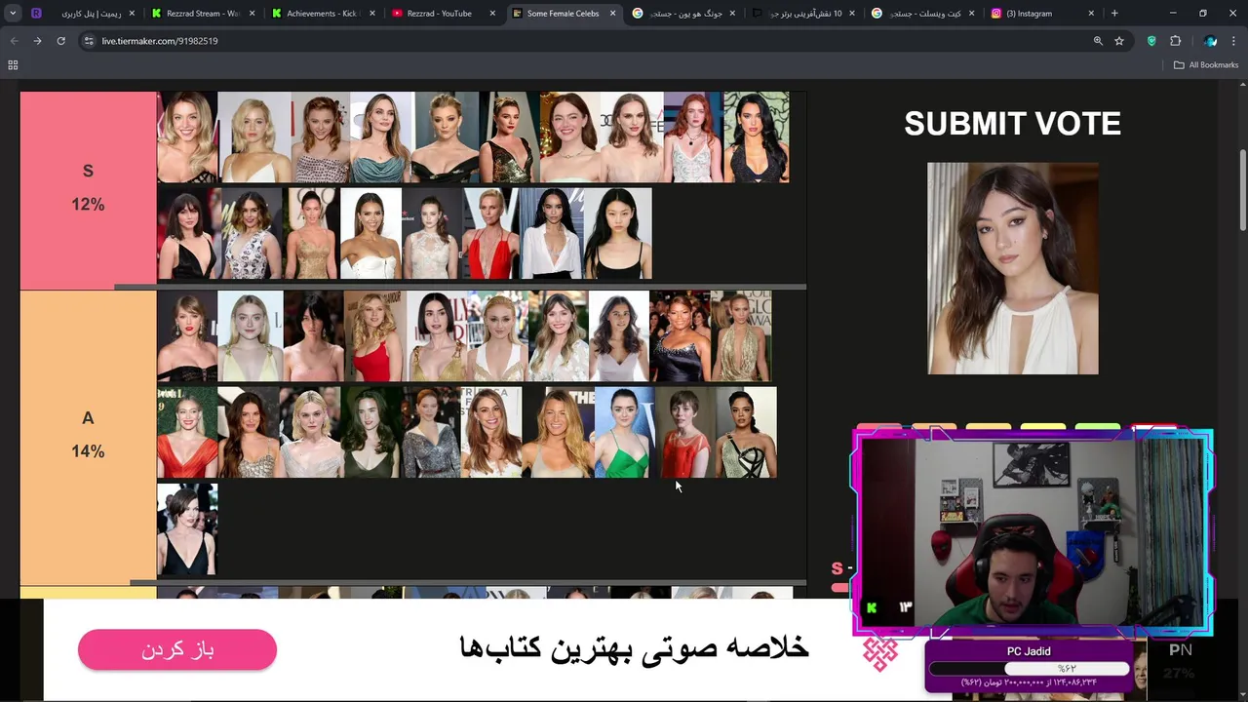
Task: Open the tab search chevron dropdown
Action: tap(13, 14)
